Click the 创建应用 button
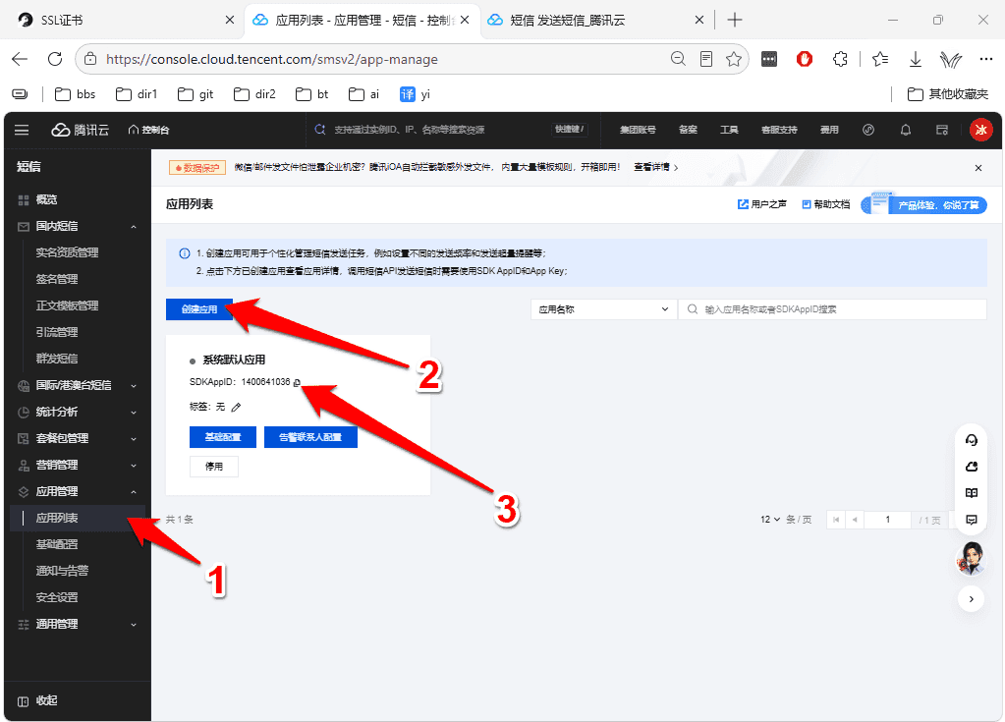This screenshot has height=722, width=1005. [x=199, y=309]
